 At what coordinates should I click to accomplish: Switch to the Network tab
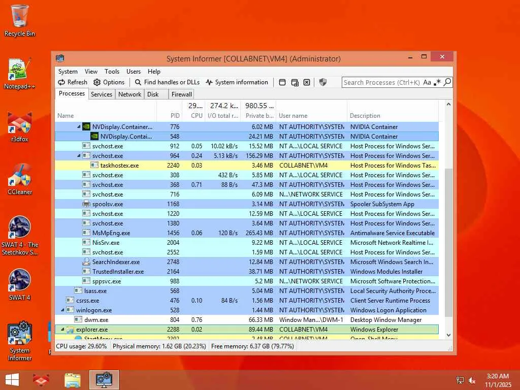point(129,94)
